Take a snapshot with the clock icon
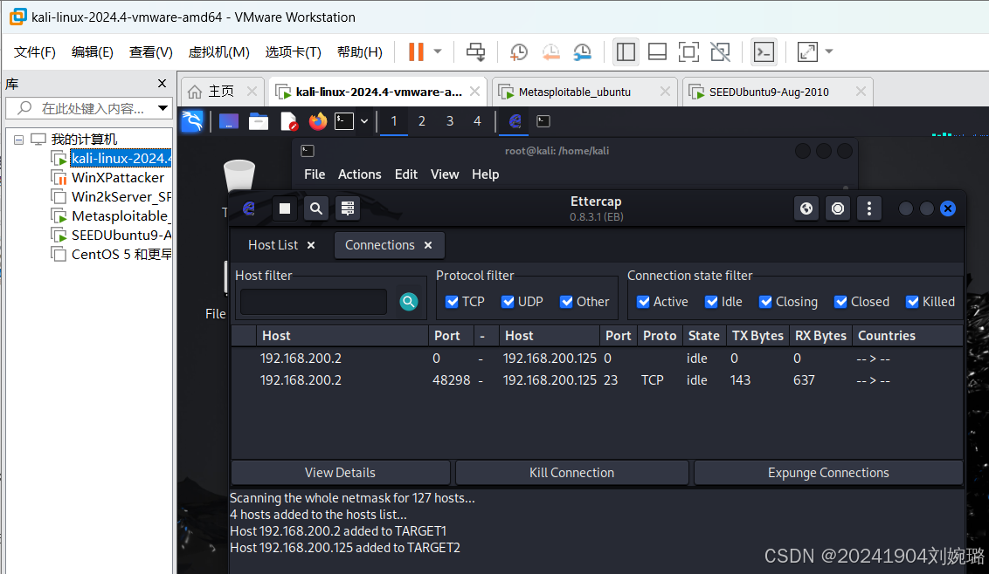Screen dimensions: 989x574 (518, 51)
